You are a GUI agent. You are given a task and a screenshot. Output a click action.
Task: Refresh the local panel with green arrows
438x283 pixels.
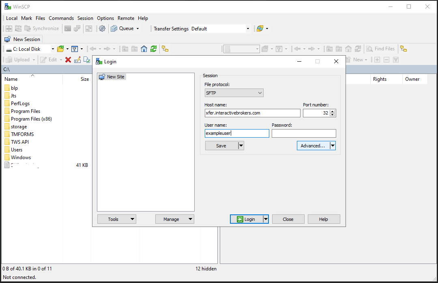coord(153,49)
